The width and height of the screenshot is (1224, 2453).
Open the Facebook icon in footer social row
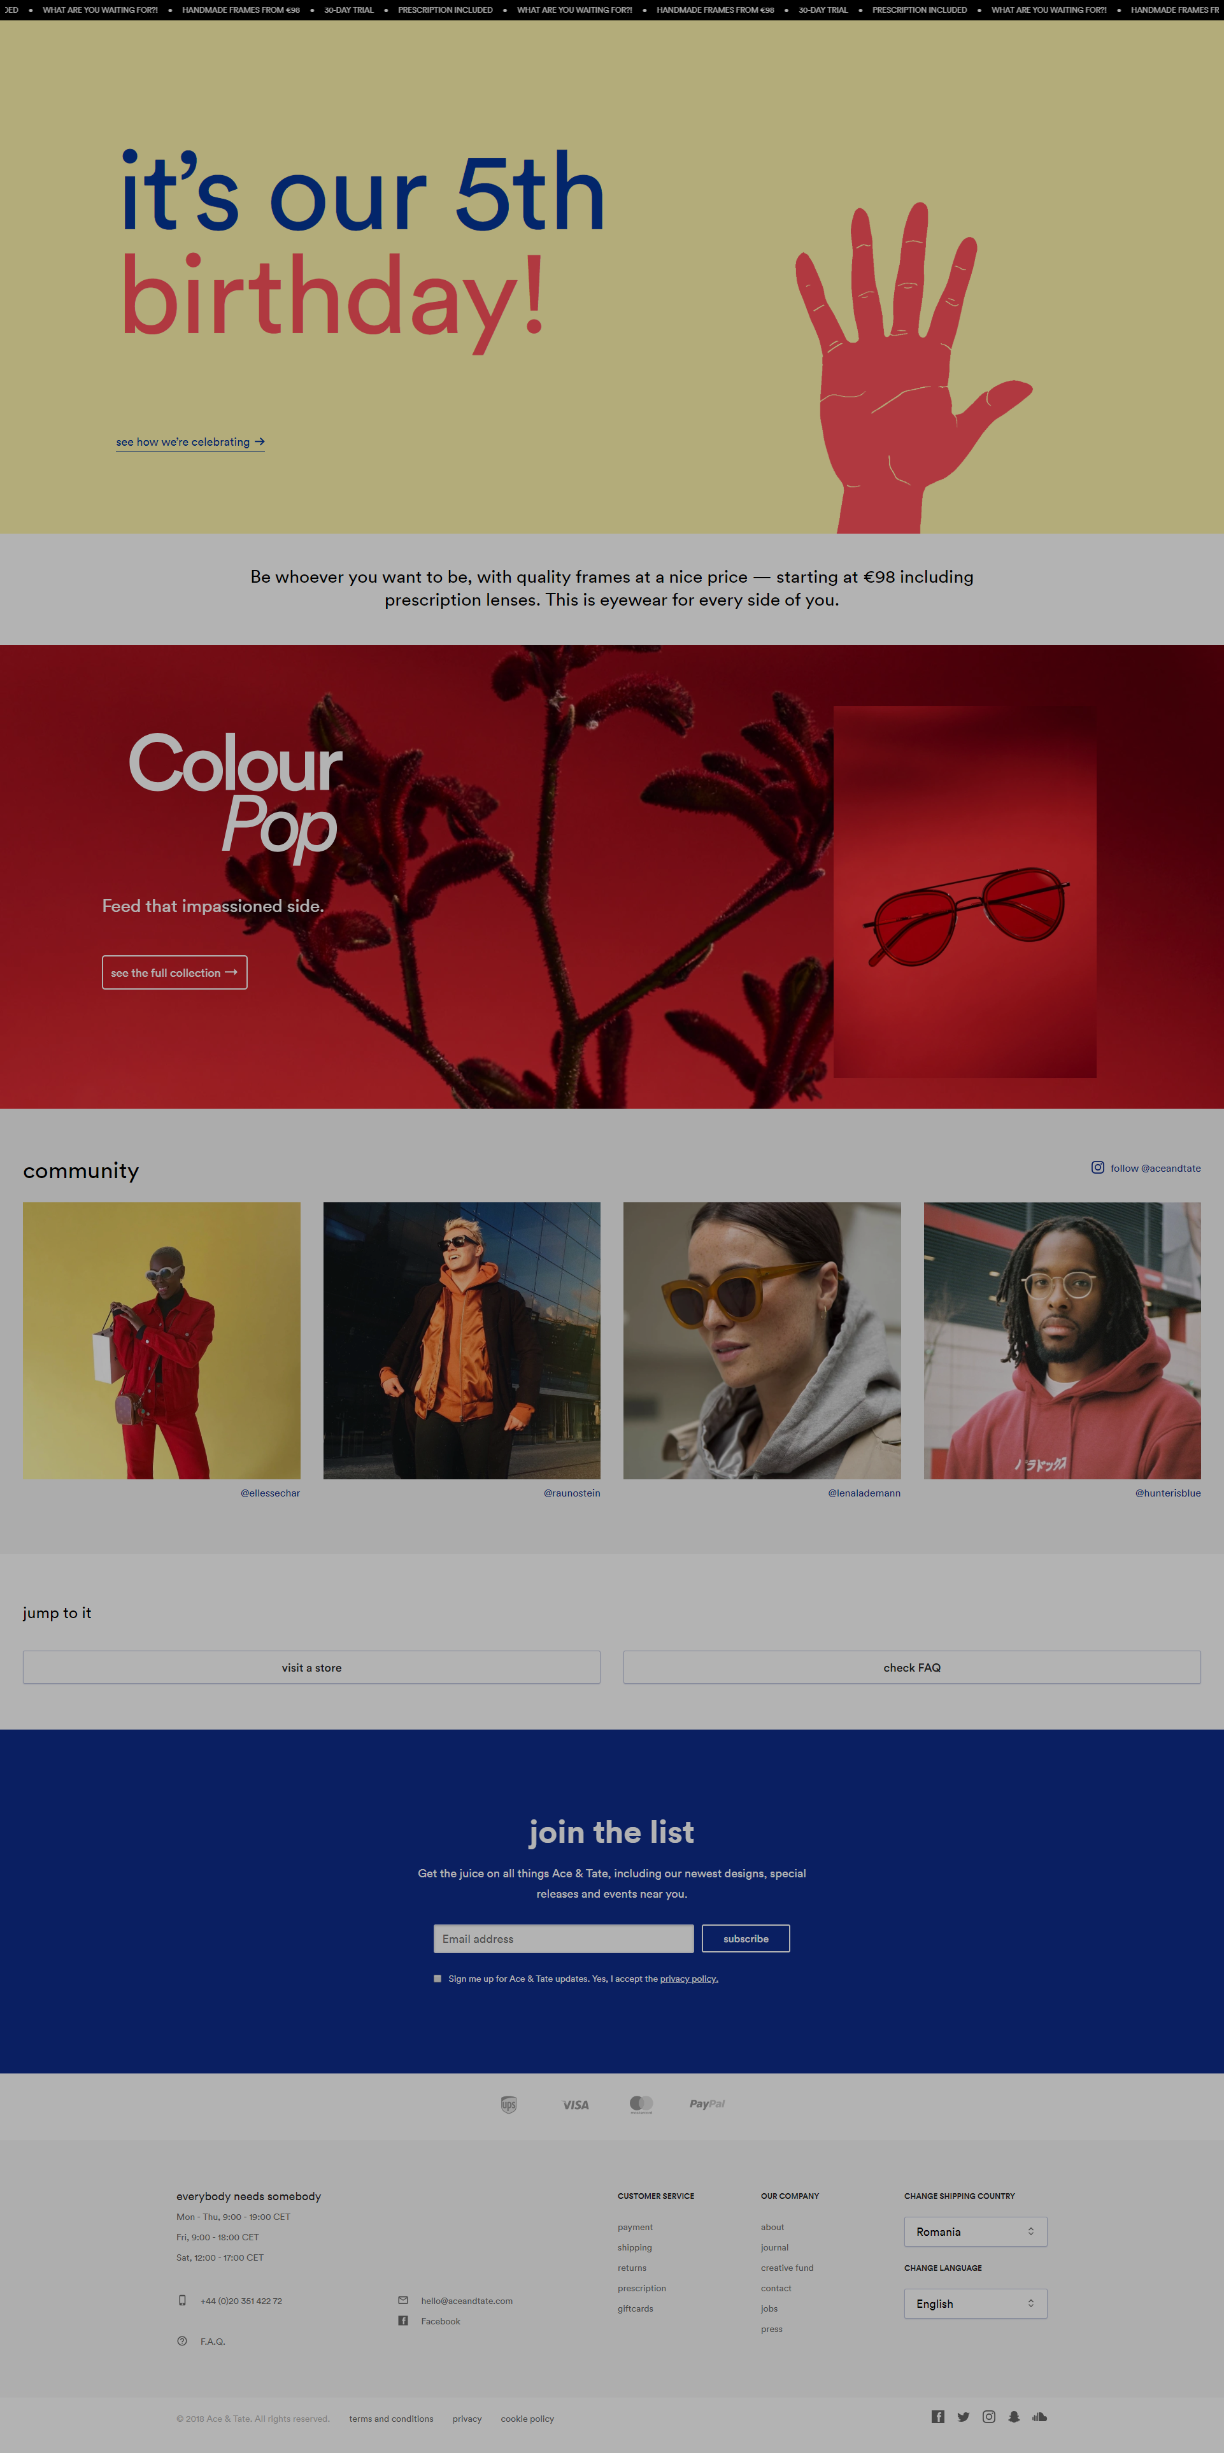937,2416
